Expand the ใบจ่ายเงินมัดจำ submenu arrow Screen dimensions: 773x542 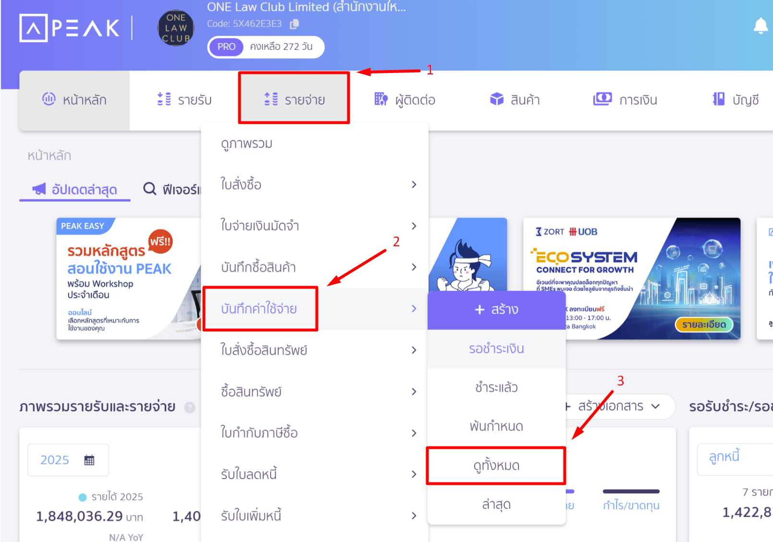[x=414, y=226]
